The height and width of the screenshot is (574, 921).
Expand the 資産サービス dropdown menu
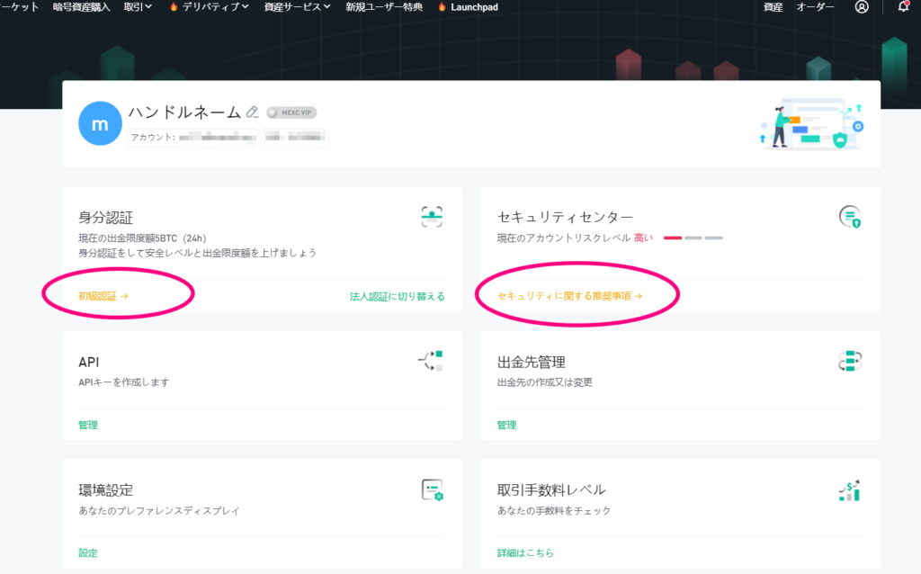pyautogui.click(x=297, y=7)
